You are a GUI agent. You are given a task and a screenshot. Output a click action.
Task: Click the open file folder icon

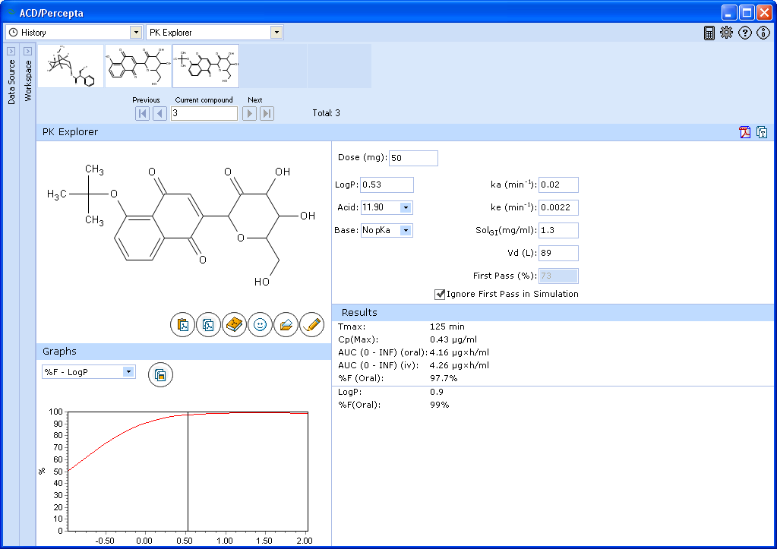pos(286,324)
